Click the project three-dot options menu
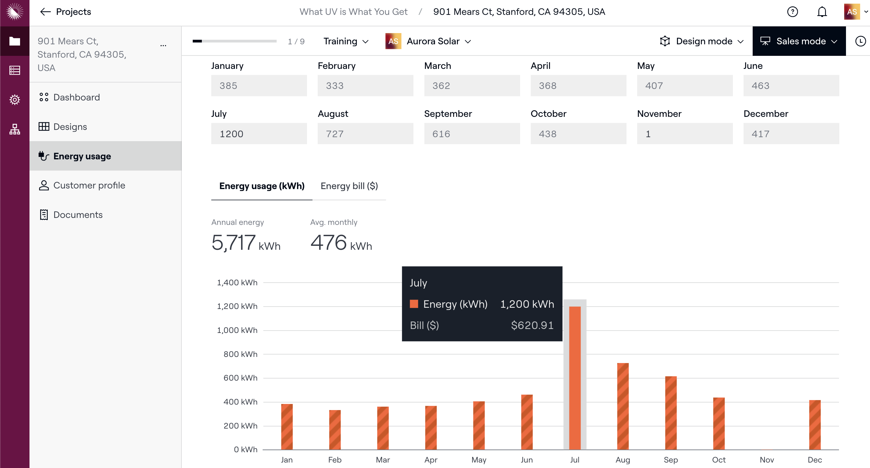 click(x=163, y=45)
